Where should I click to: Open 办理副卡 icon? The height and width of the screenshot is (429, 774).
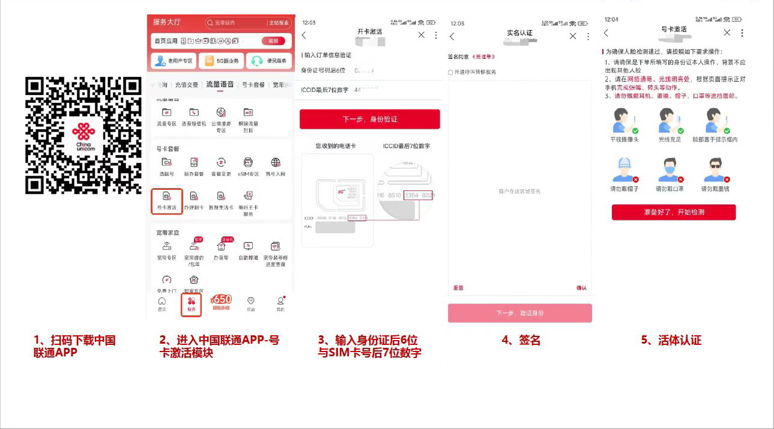(x=193, y=196)
